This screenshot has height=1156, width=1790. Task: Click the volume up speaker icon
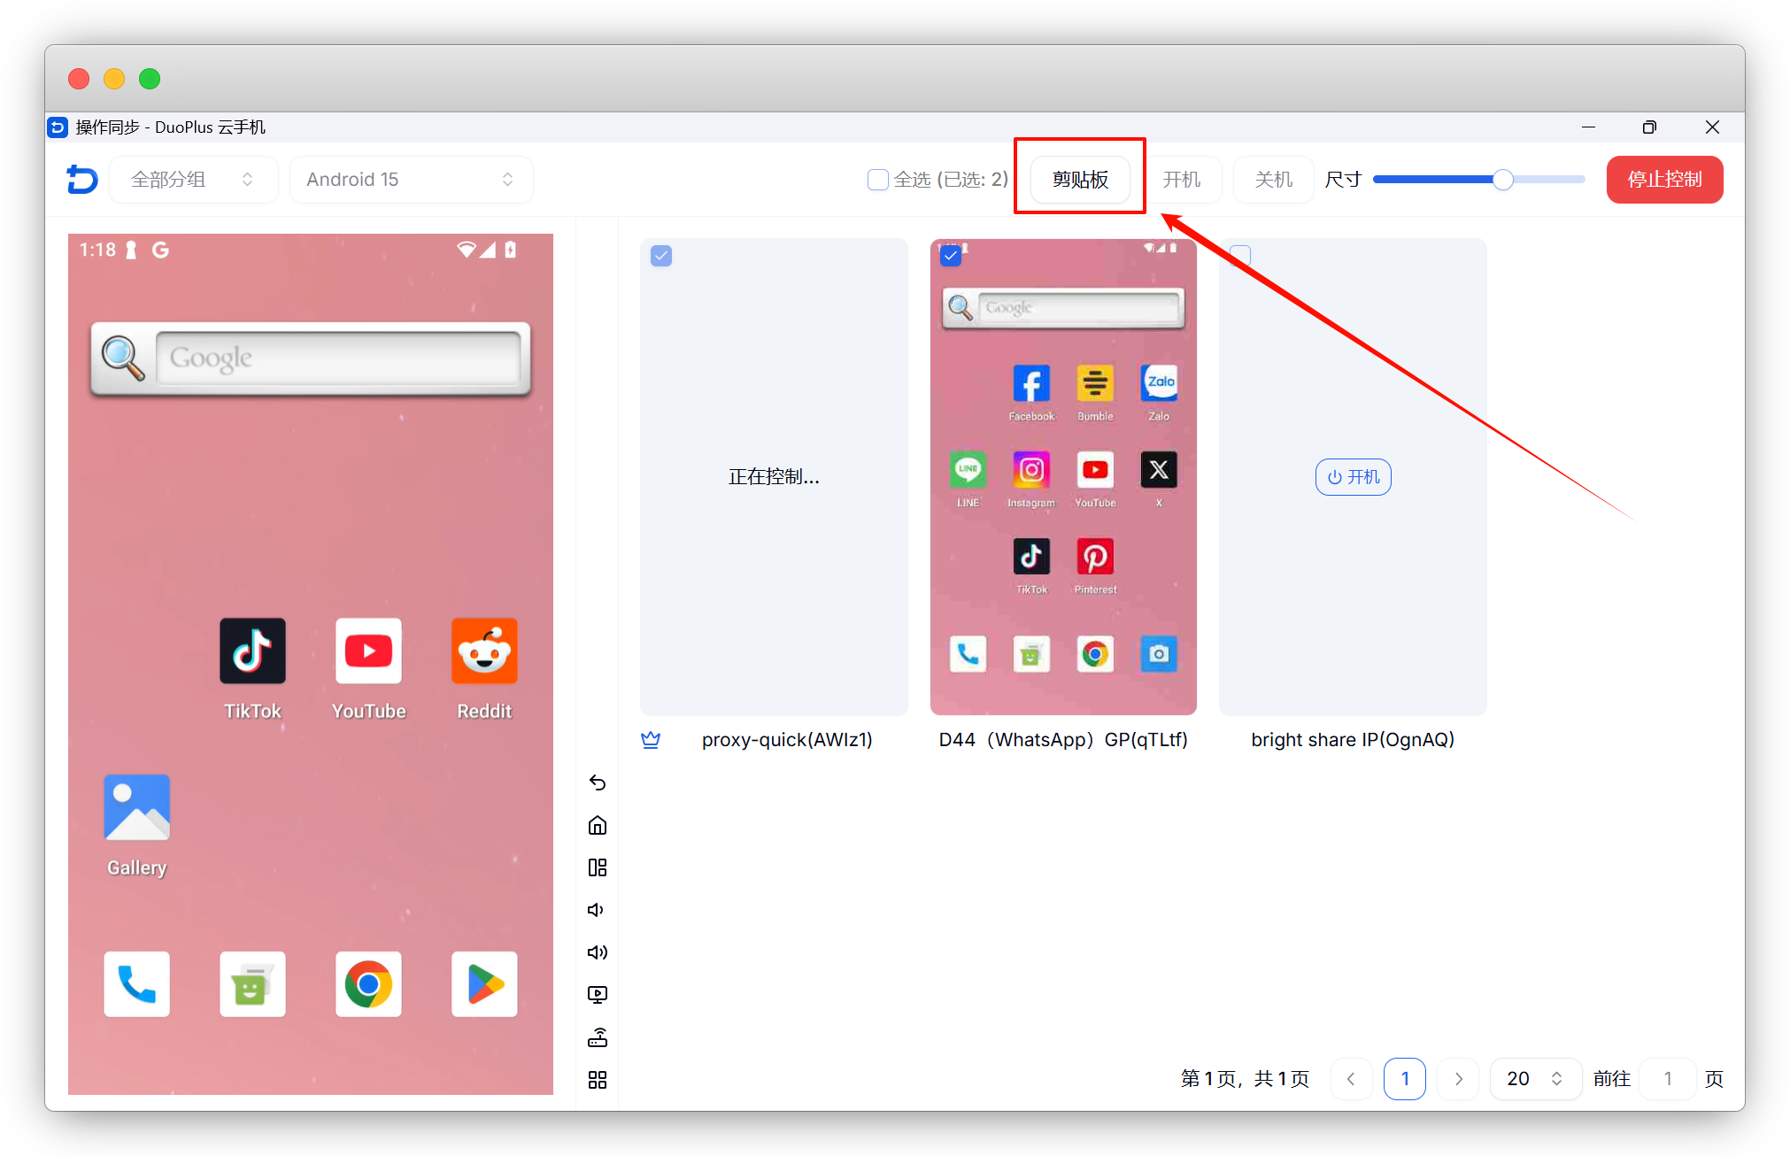point(598,952)
